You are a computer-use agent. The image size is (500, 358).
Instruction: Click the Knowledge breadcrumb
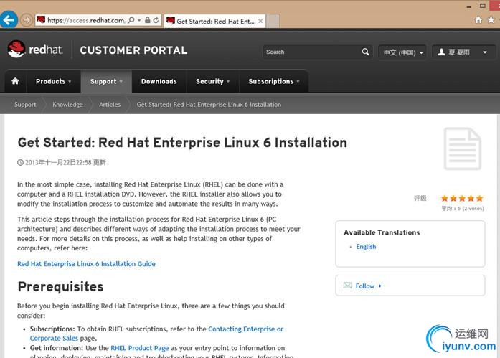[67, 105]
